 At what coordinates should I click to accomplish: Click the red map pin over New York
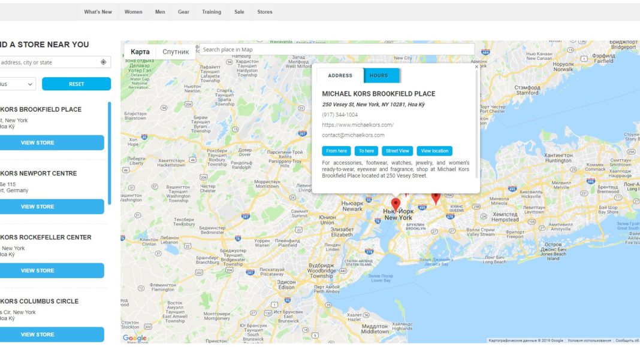point(396,205)
